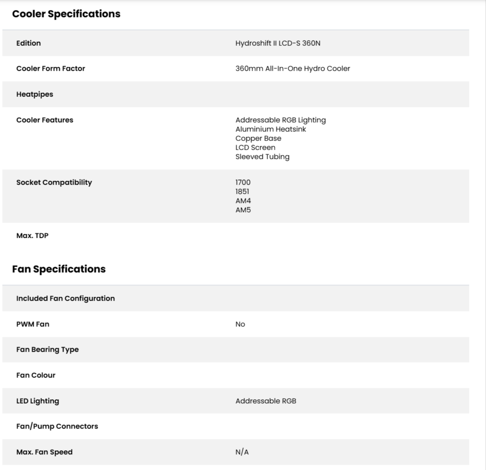This screenshot has width=486, height=470.
Task: Click the Copper Base feature text
Action: tap(258, 138)
